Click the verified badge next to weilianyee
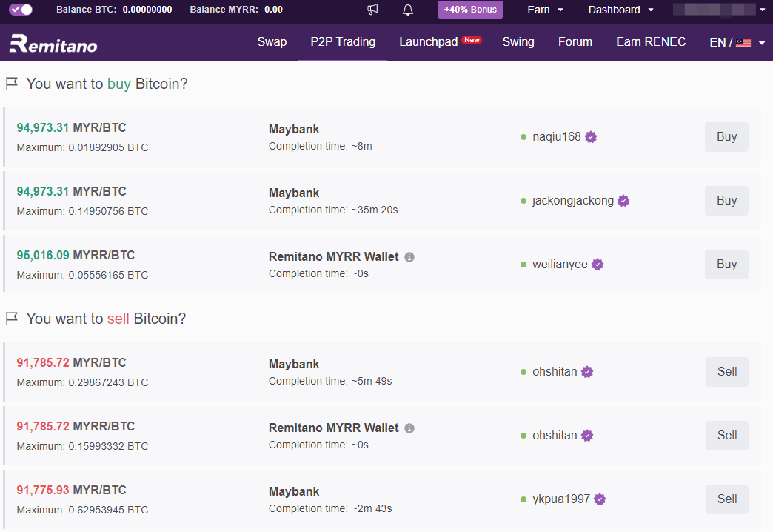 click(x=598, y=265)
